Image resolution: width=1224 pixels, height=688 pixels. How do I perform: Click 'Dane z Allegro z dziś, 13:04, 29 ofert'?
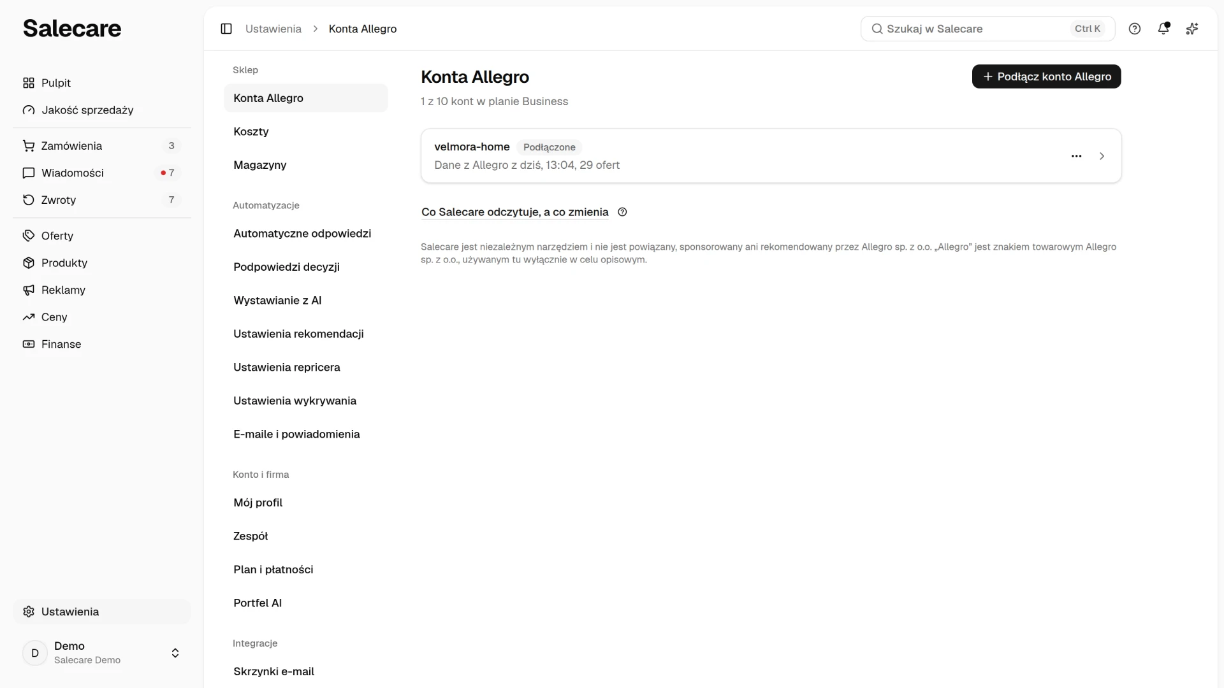tap(527, 165)
